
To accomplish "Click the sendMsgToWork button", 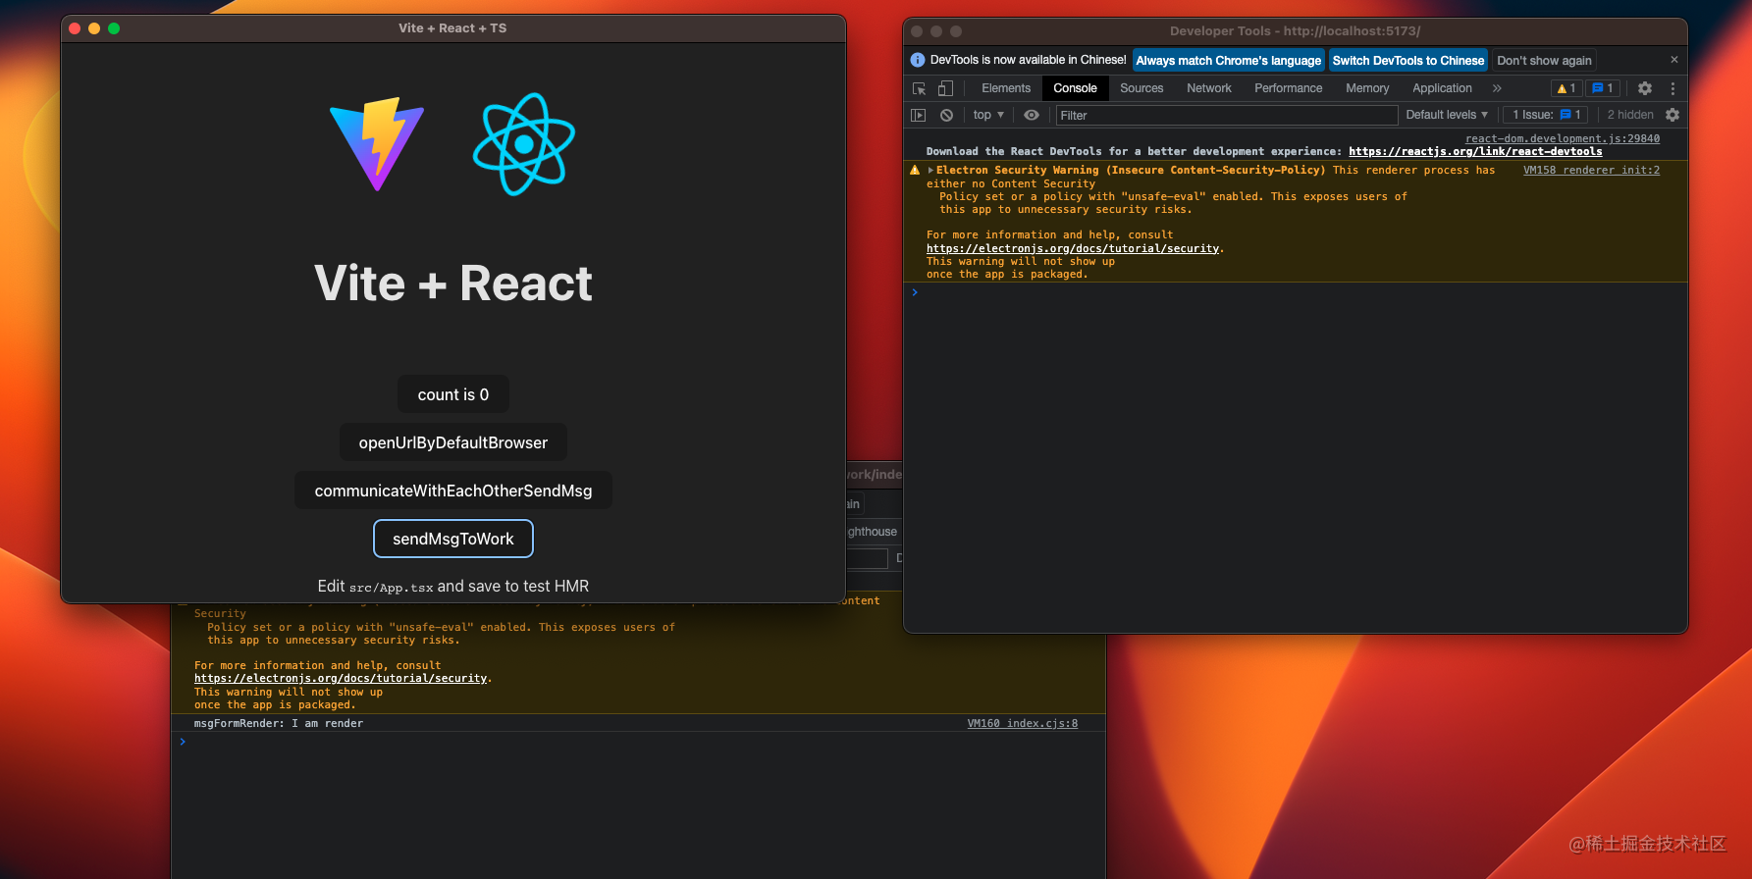I will pyautogui.click(x=453, y=539).
